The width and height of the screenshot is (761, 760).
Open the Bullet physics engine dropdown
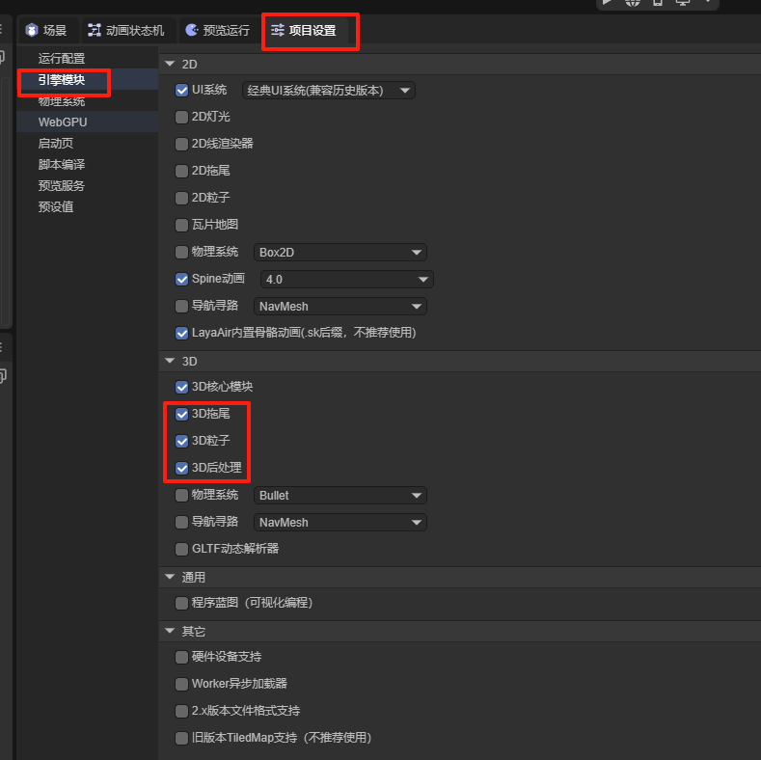[340, 496]
